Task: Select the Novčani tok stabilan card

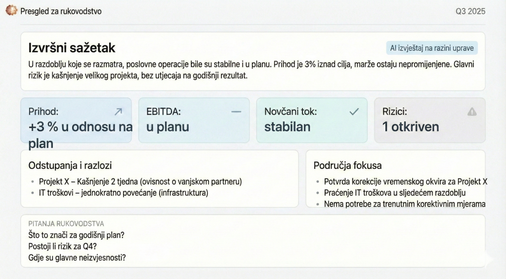Action: (x=312, y=120)
